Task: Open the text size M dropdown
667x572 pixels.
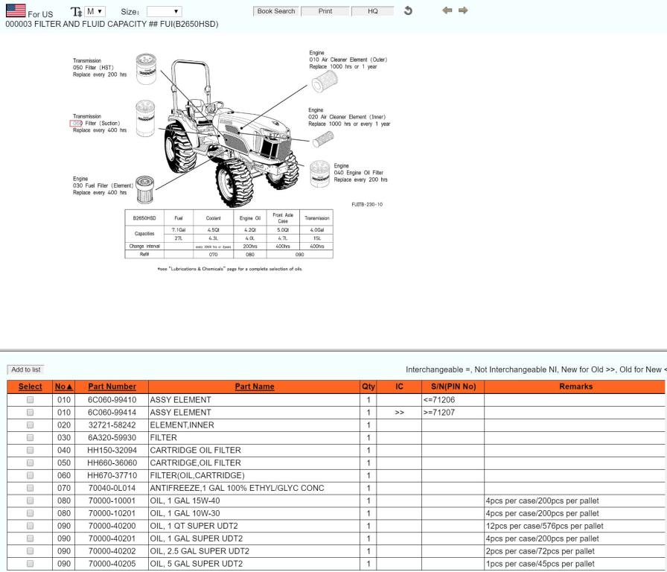Action: [x=95, y=11]
